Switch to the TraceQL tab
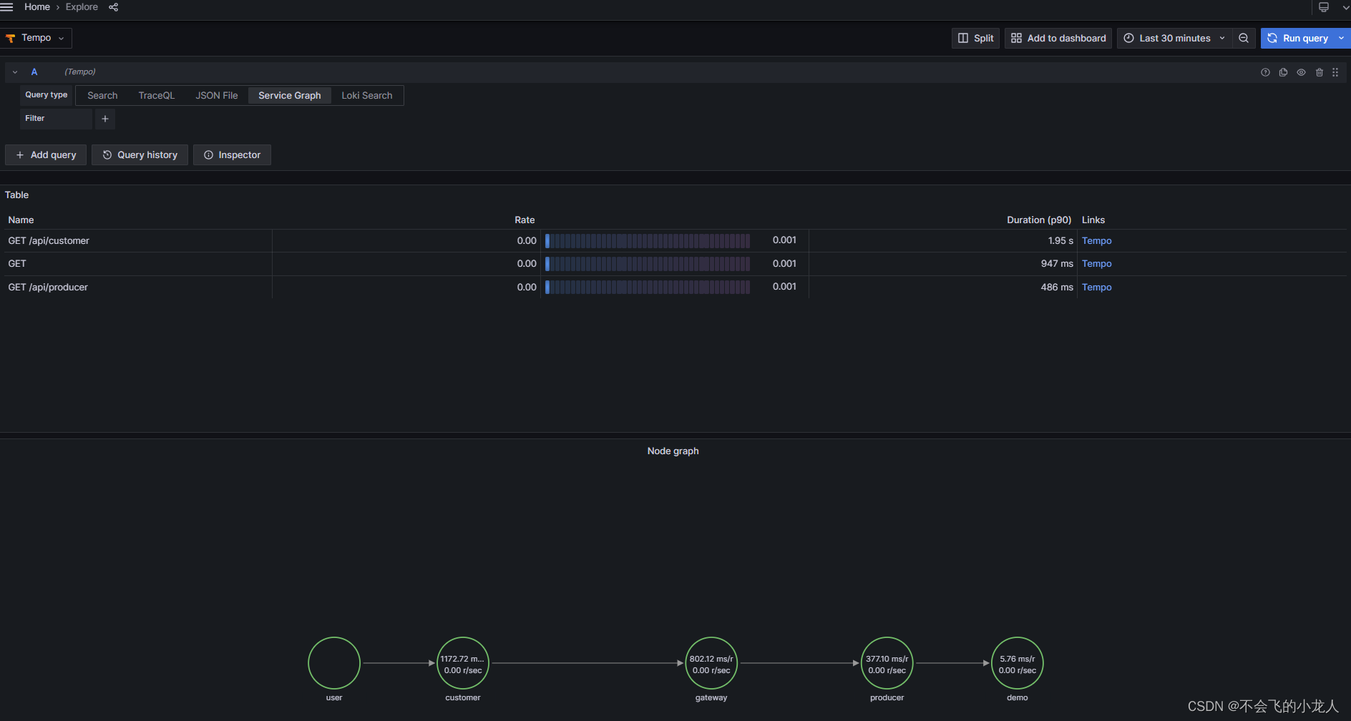The image size is (1351, 721). tap(156, 95)
